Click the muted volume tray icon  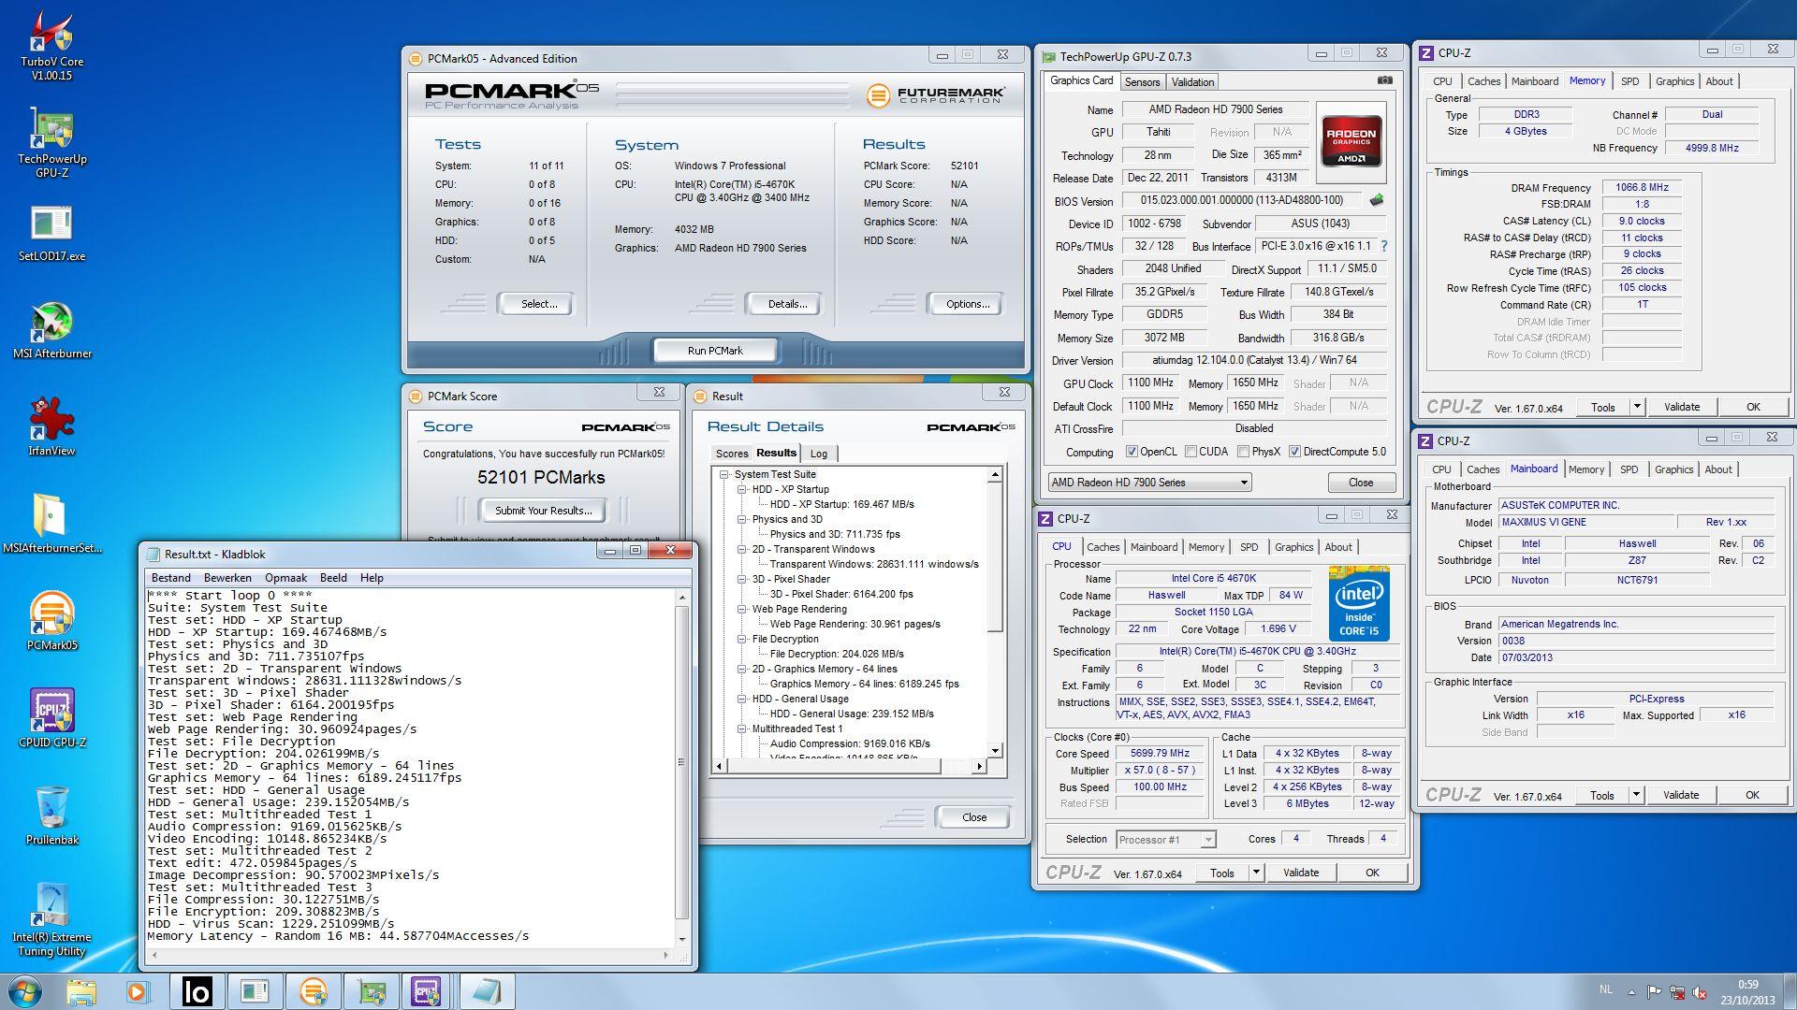coord(1700,993)
